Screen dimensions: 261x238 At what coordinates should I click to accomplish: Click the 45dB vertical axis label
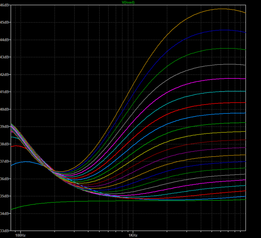pos(5,23)
